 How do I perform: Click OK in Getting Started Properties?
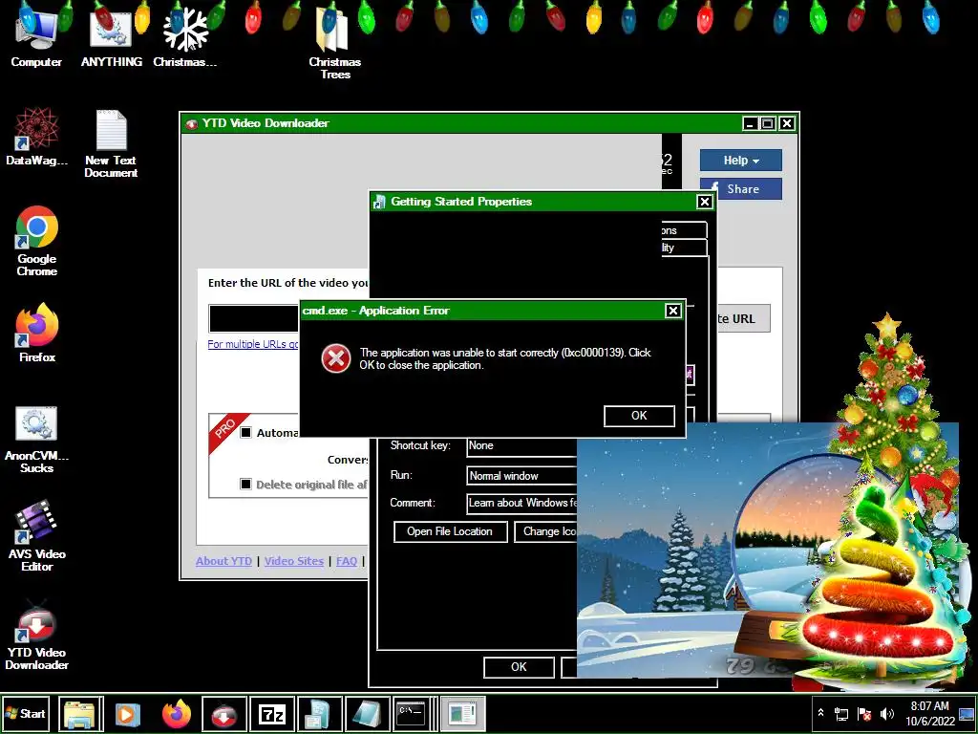point(519,666)
